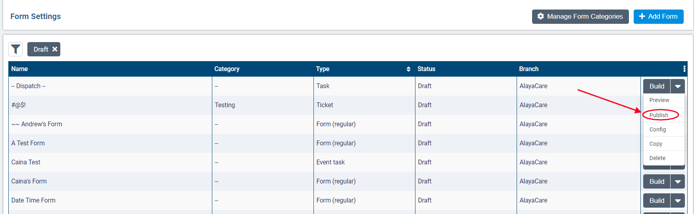Click the Form Settings page title

[36, 17]
